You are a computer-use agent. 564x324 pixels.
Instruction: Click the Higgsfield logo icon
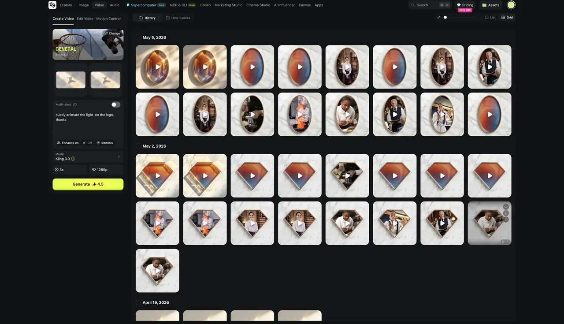coord(52,5)
